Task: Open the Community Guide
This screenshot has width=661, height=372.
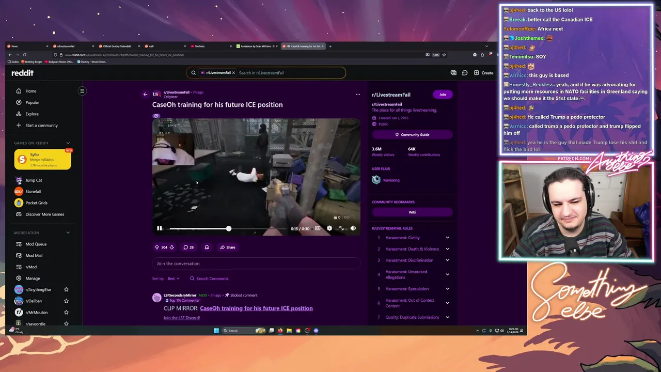Action: pos(412,134)
